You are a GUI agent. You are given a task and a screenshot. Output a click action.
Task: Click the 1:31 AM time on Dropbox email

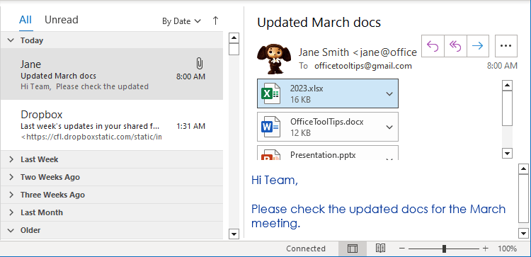coord(190,126)
